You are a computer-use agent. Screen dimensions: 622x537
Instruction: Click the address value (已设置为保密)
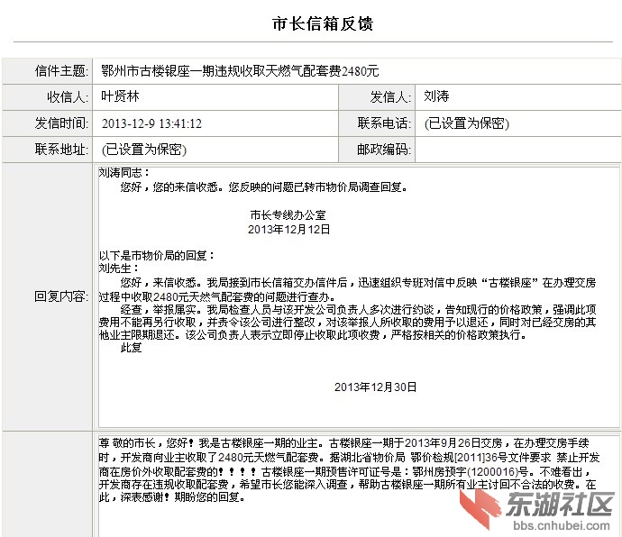(143, 150)
